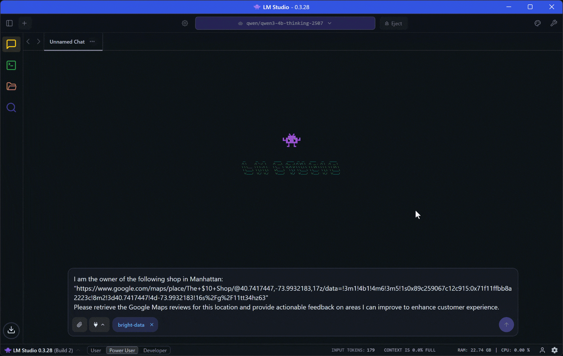
Task: Open the wrench settings panel
Action: click(554, 23)
